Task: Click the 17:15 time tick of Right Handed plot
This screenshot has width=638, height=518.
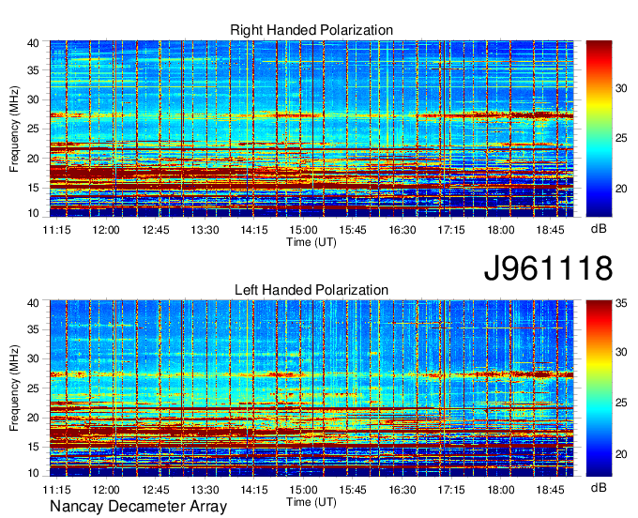Action: coord(451,230)
